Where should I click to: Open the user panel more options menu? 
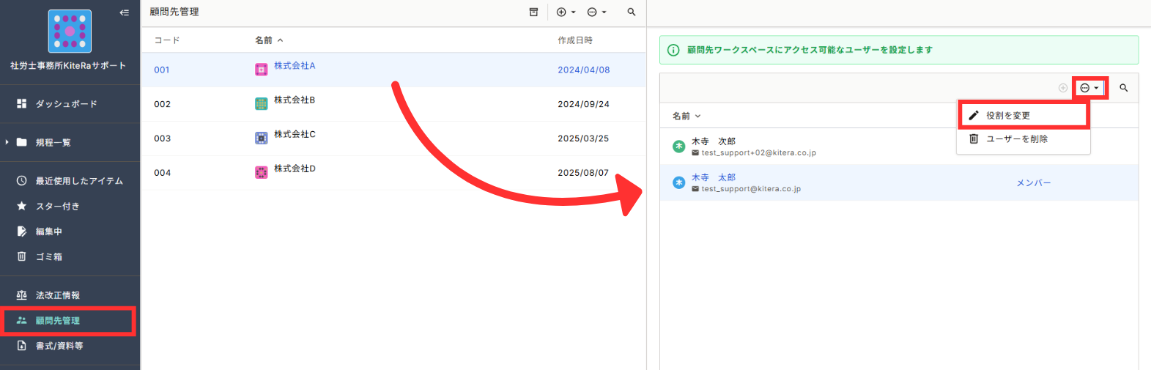pyautogui.click(x=1089, y=88)
